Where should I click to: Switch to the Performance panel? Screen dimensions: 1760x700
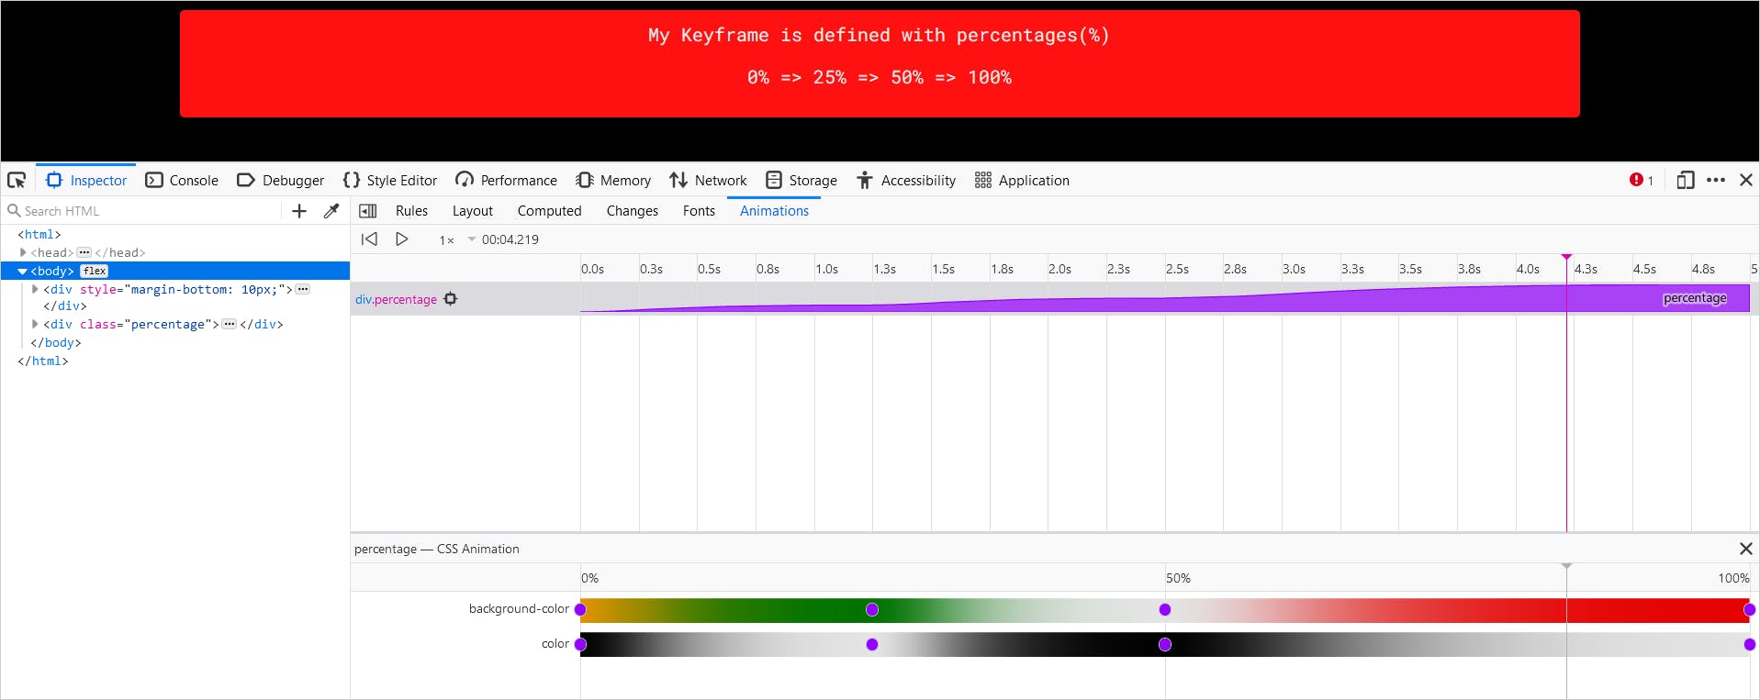pos(506,180)
